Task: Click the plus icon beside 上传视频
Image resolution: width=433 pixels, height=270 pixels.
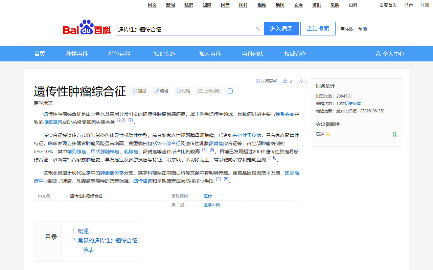Action: coord(230,91)
